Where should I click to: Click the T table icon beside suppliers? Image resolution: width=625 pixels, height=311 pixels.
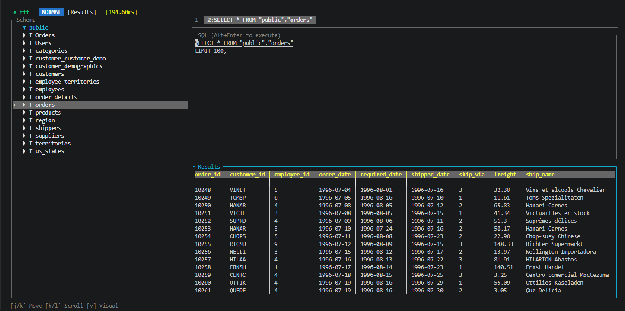31,136
